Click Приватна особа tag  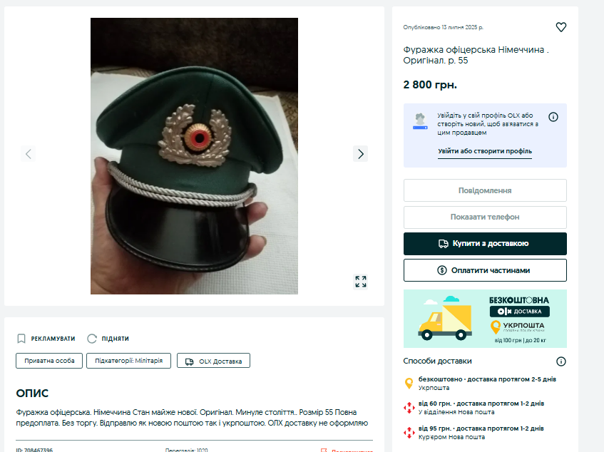[x=49, y=361]
